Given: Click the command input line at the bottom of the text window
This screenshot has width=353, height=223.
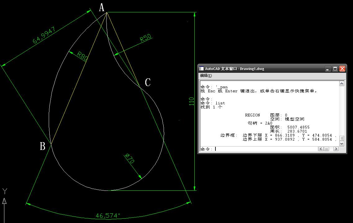Looking at the screenshot, I should (x=258, y=149).
